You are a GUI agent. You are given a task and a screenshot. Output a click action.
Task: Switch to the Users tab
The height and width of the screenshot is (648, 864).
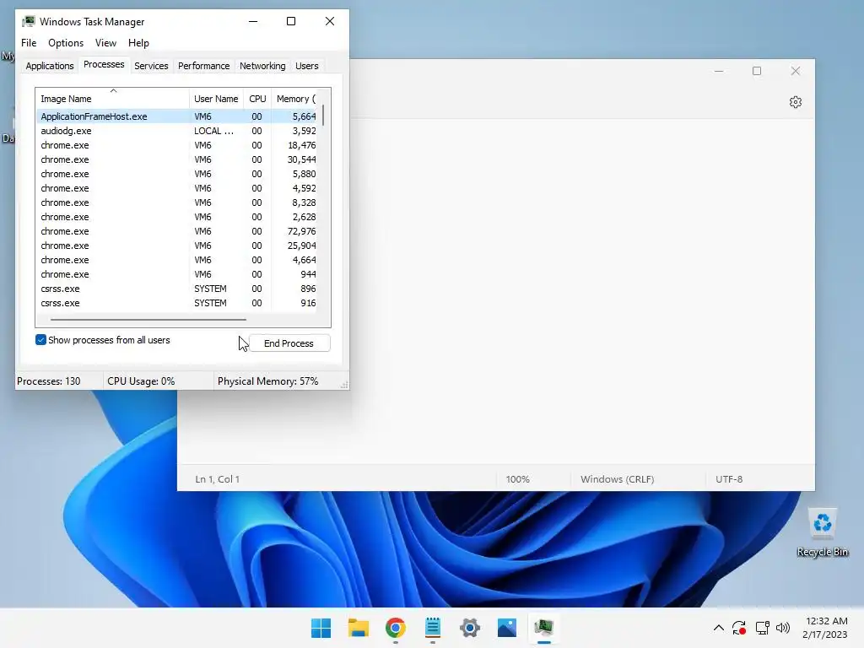pos(306,66)
